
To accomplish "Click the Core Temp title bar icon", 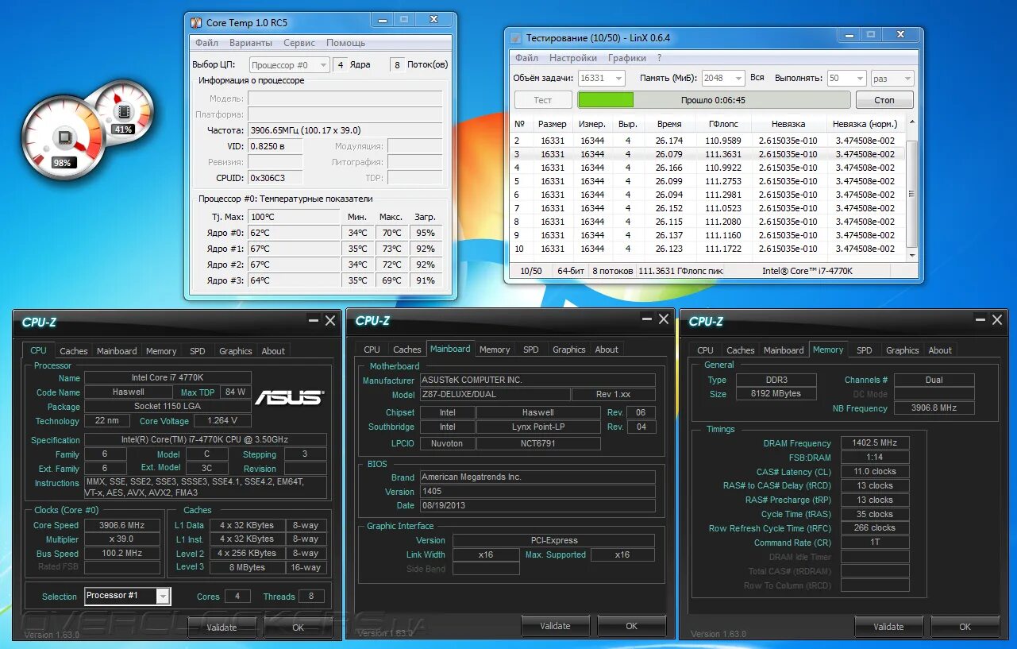I will tap(196, 23).
